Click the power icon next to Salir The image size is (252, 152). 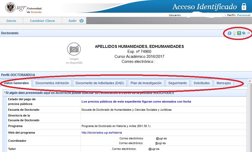[x=81, y=21]
